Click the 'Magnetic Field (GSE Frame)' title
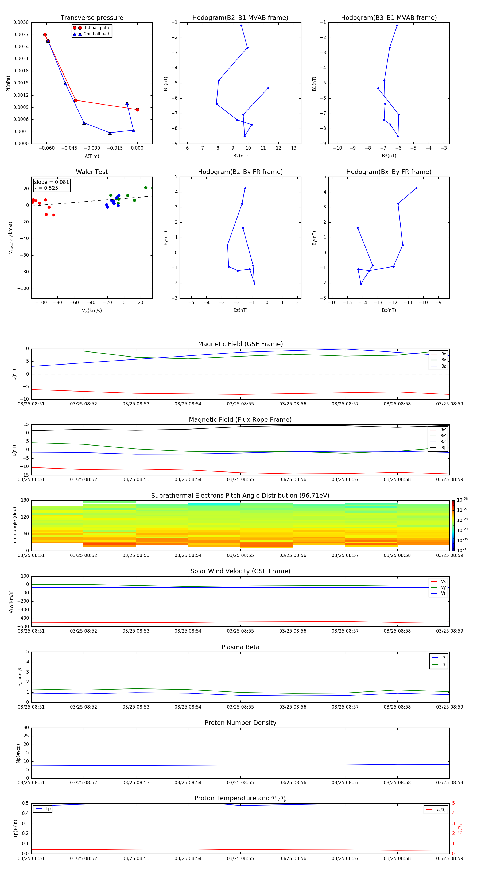 point(240,344)
